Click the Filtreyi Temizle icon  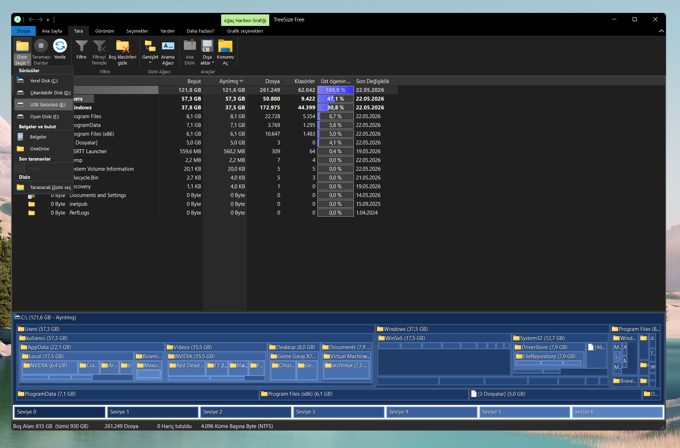click(x=99, y=46)
